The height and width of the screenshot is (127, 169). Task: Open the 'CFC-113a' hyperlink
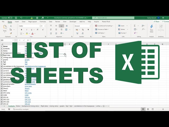click(x=28, y=93)
